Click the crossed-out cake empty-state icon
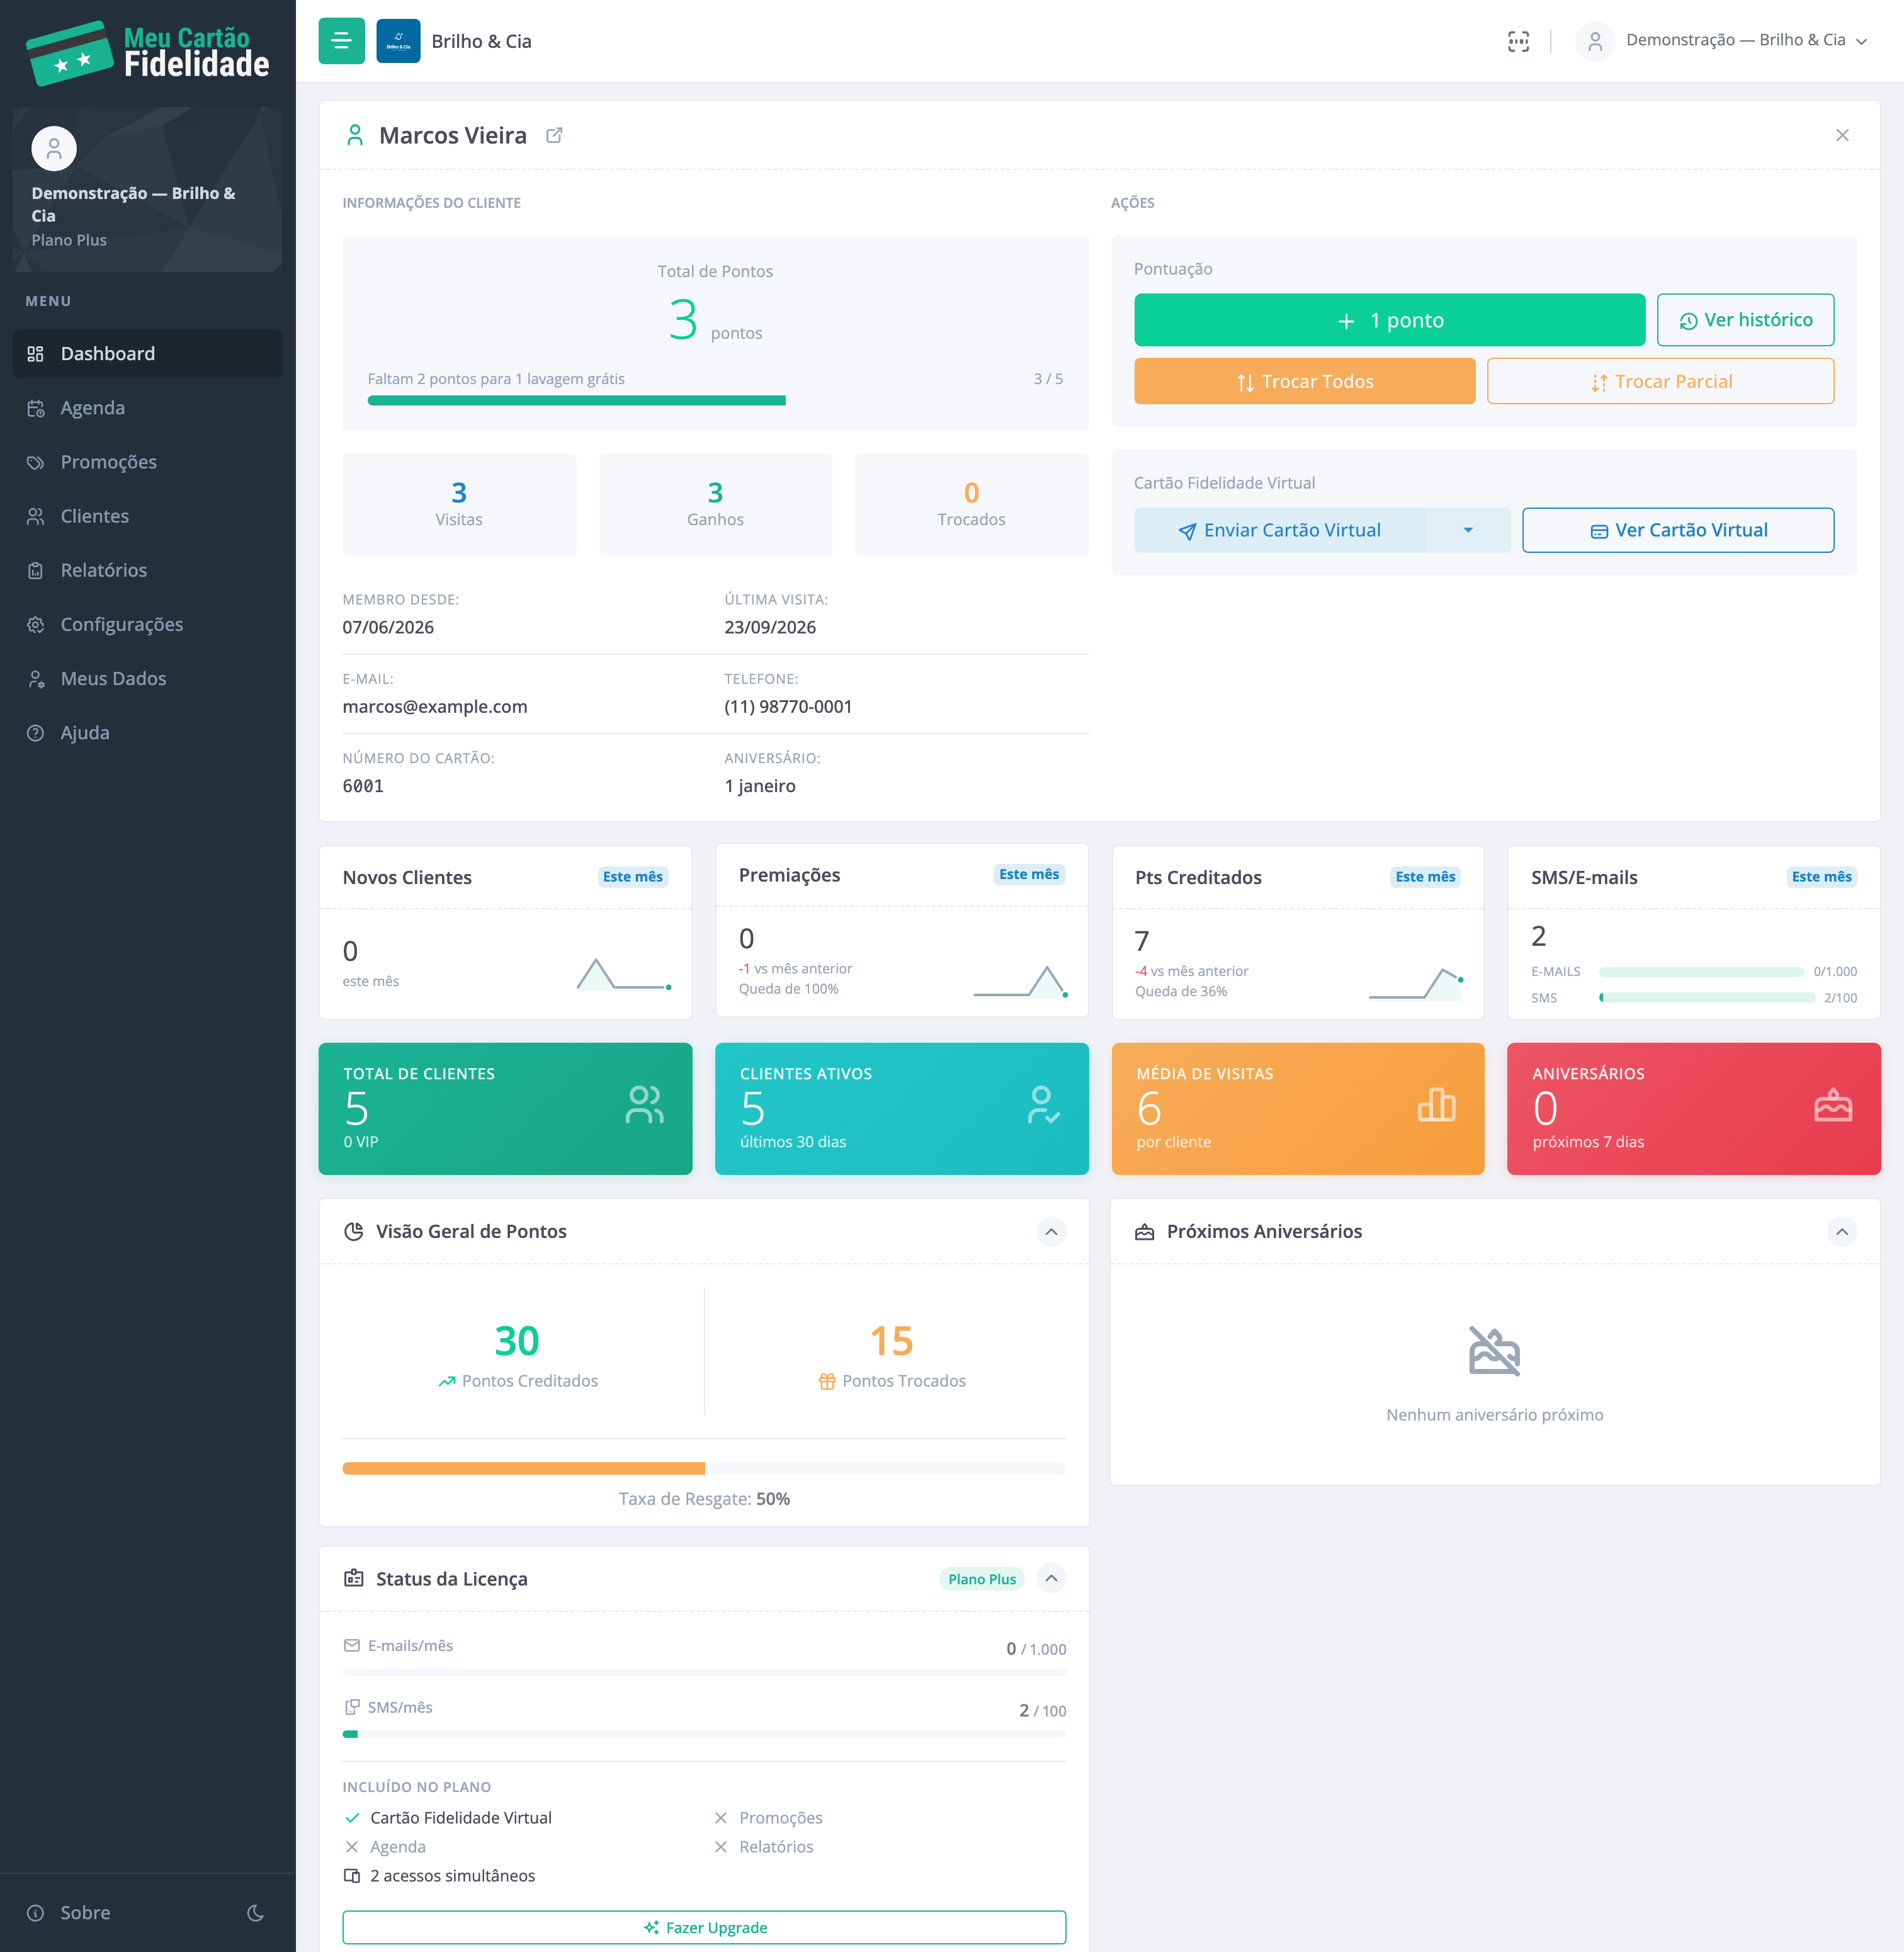The image size is (1904, 1952). pos(1494,1351)
